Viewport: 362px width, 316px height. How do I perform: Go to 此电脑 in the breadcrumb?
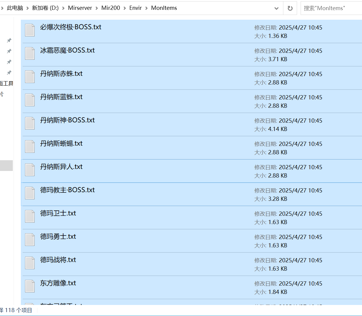[x=15, y=8]
